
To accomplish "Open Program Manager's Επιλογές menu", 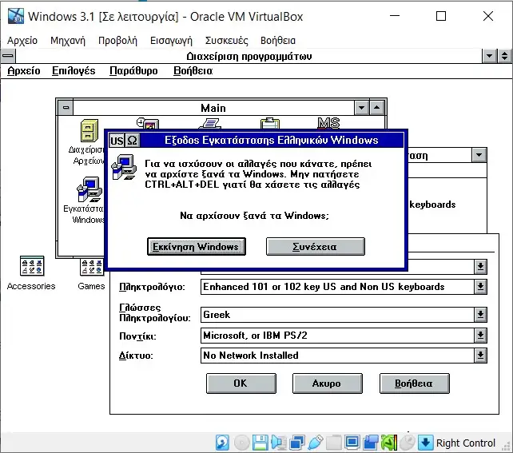I will (74, 70).
